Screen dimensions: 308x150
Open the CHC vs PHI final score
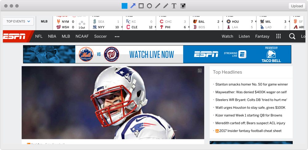[x=173, y=23]
